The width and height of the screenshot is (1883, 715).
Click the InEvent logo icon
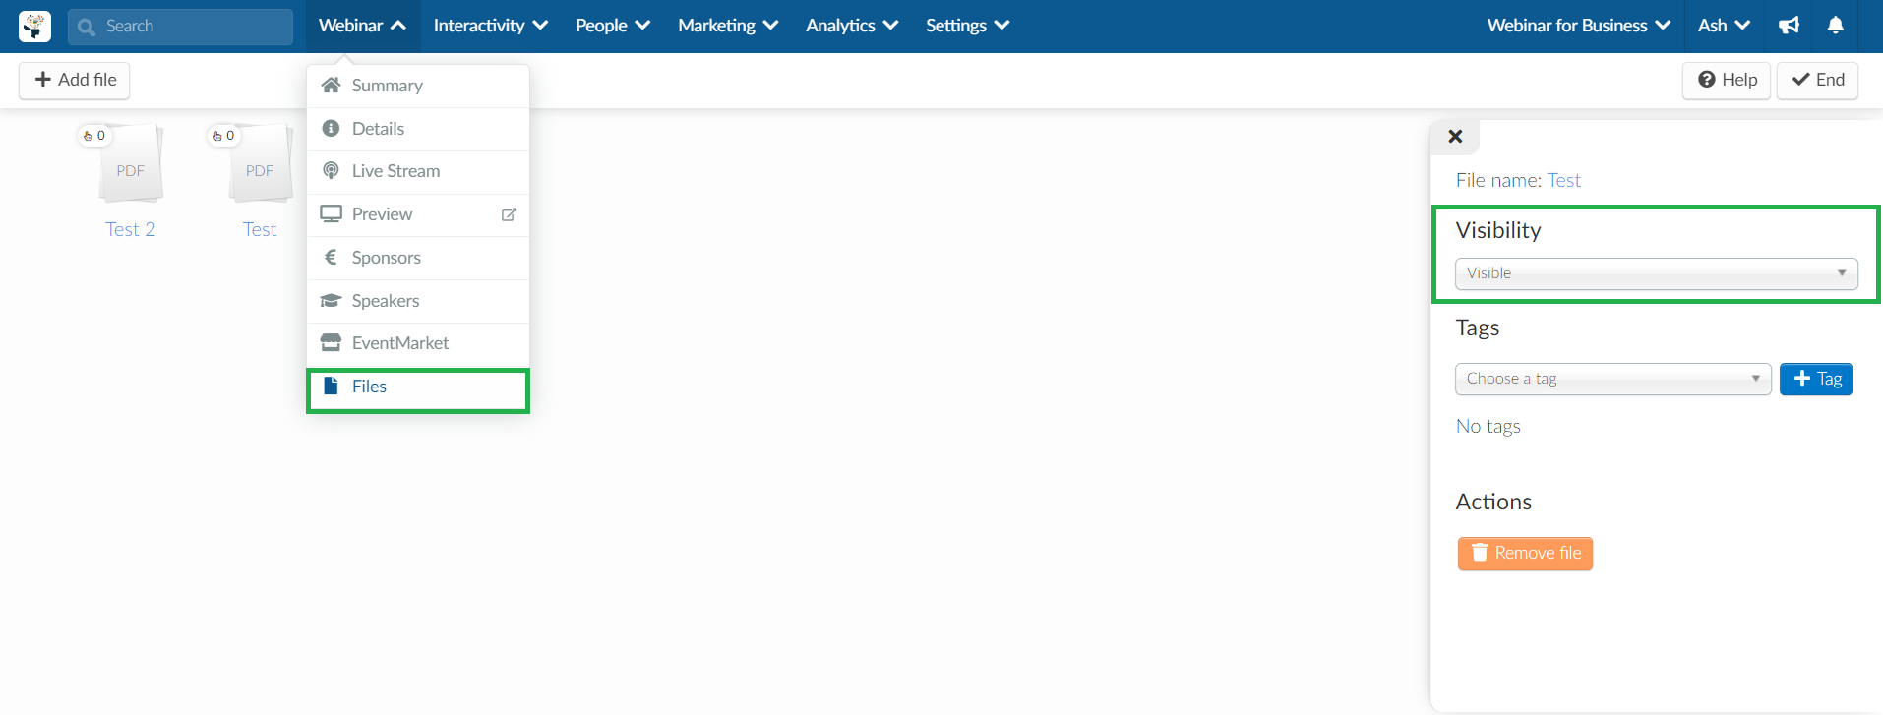point(34,27)
